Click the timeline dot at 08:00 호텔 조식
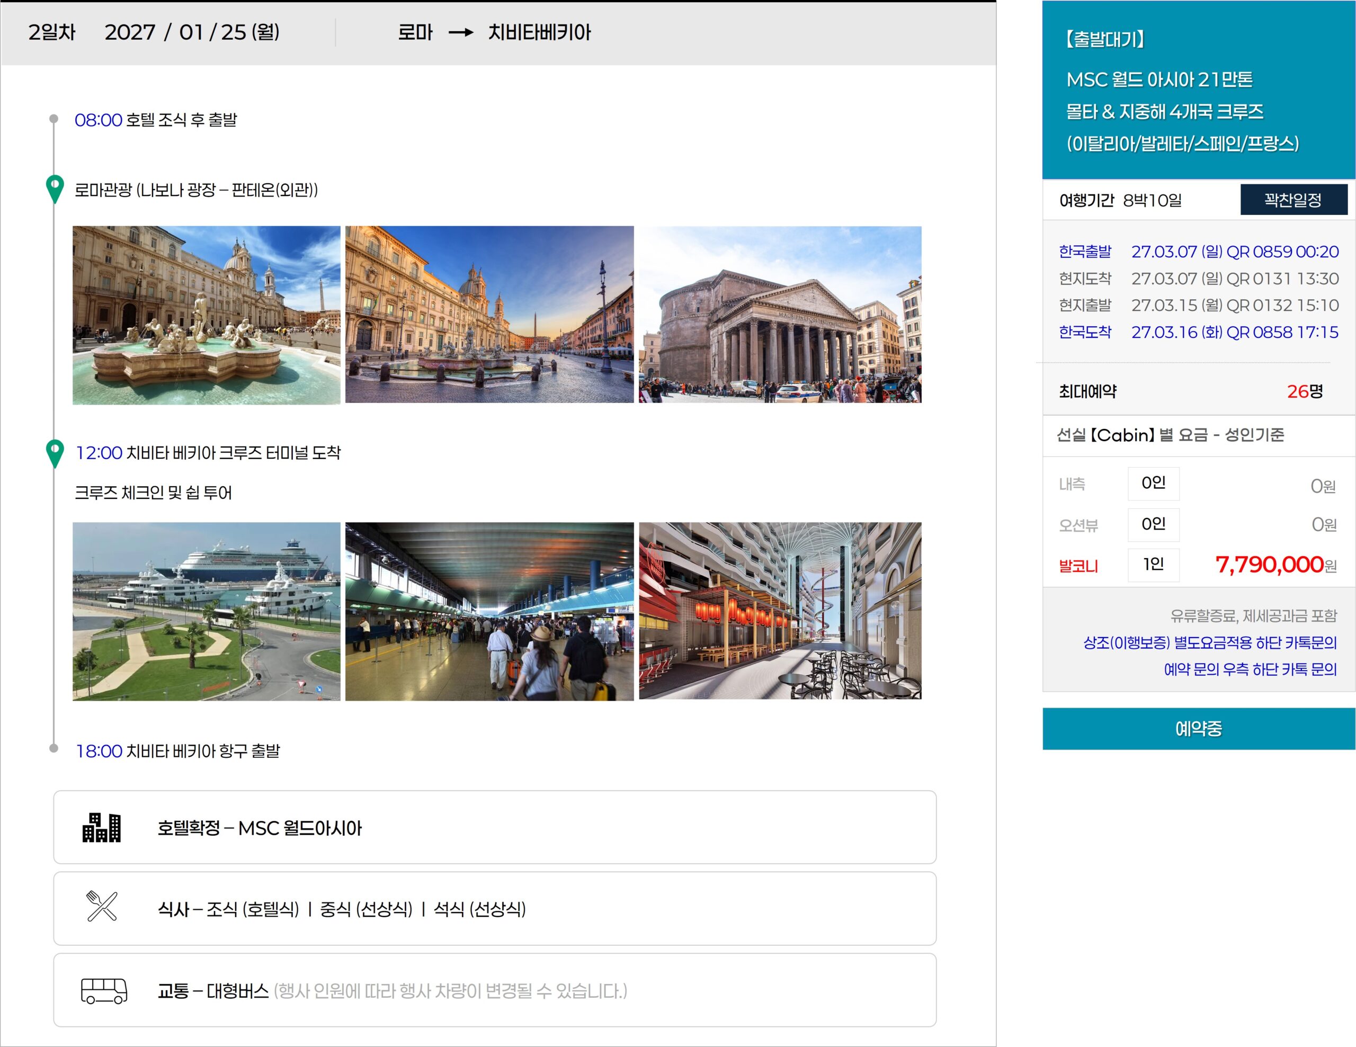The width and height of the screenshot is (1356, 1047). (54, 119)
